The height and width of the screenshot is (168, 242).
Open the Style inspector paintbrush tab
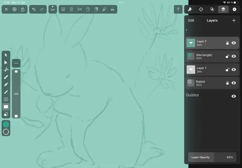[190, 9]
